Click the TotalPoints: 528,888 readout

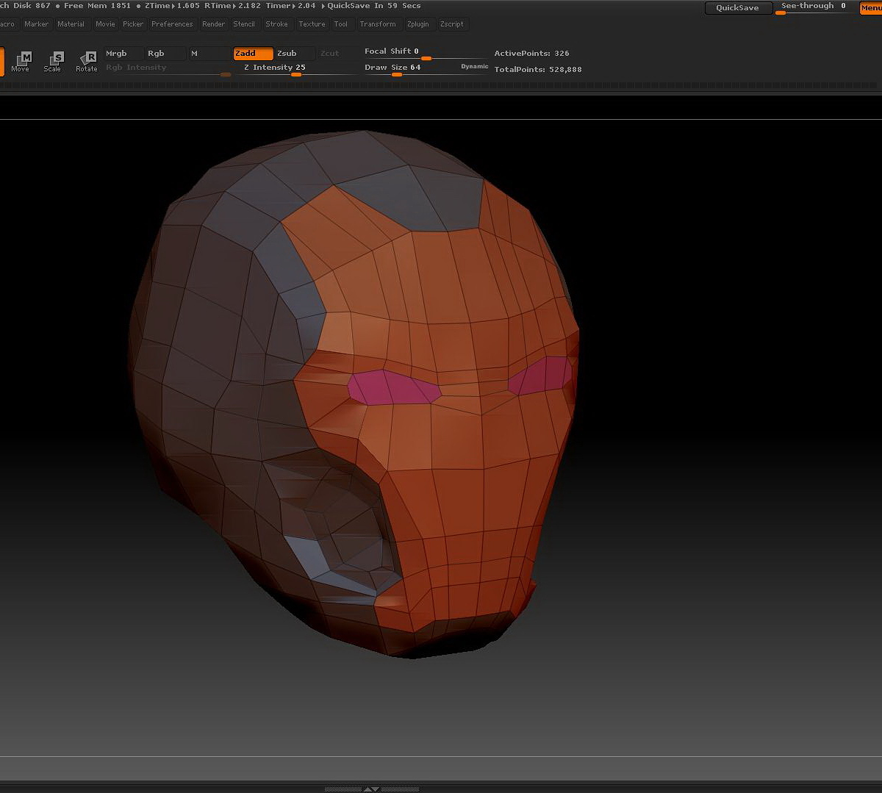[x=538, y=70]
